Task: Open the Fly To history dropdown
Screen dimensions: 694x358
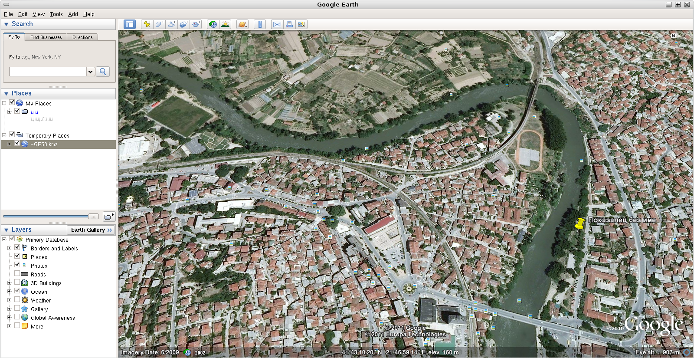Action: tap(91, 72)
